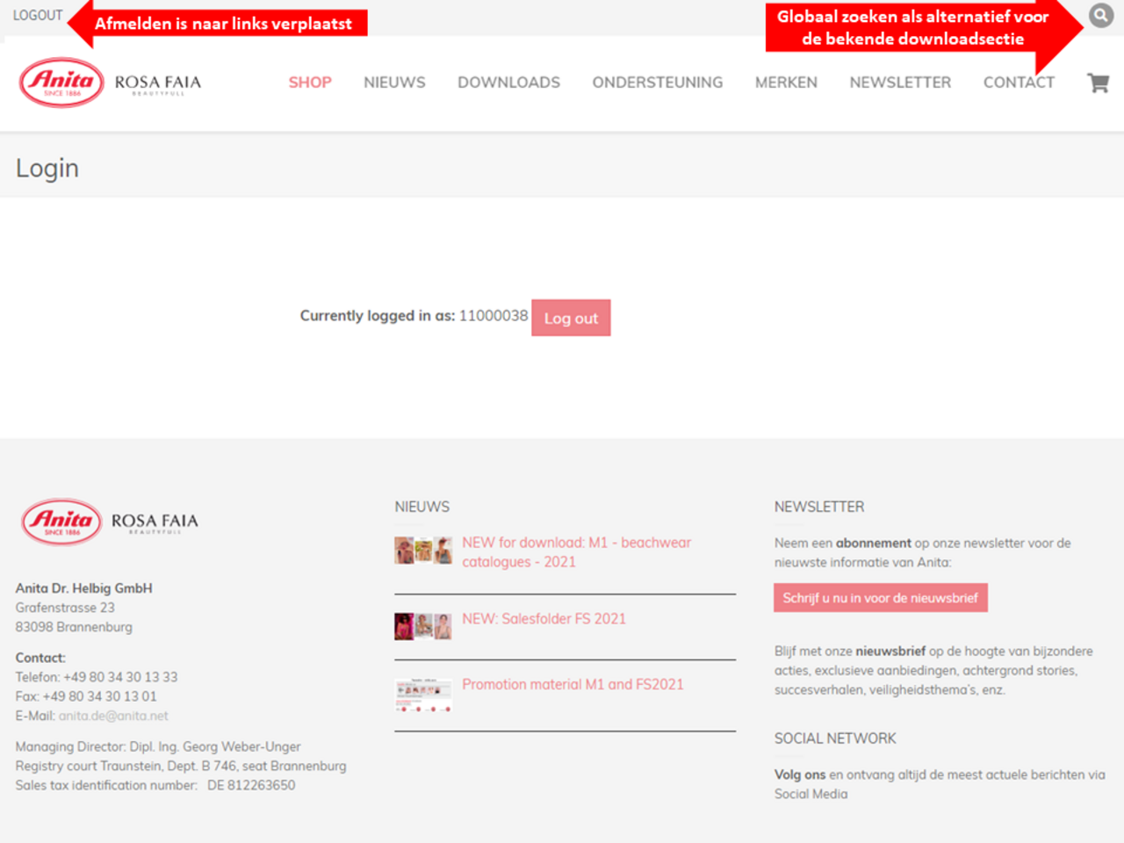
Task: Click the anita.de@anita.net email link
Action: (113, 716)
